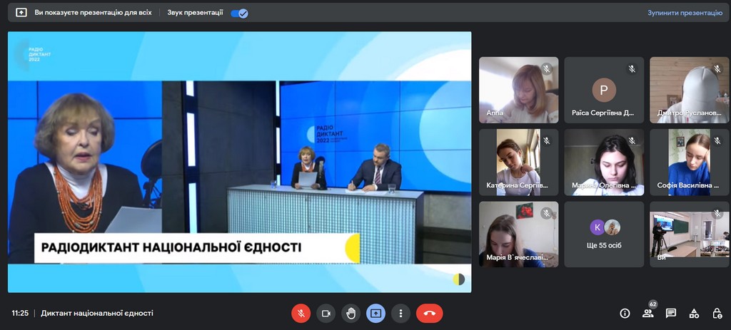Raise your hand in the meeting

(351, 314)
